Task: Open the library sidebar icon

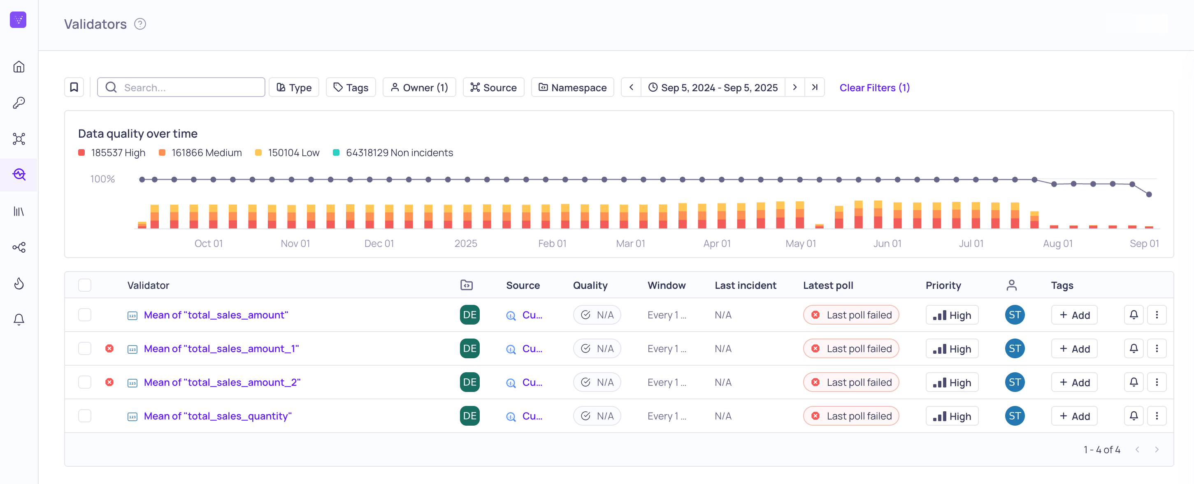Action: (19, 212)
